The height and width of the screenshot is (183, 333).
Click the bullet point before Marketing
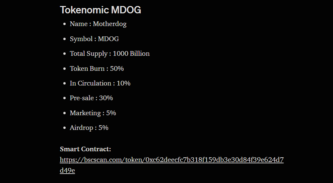[x=65, y=113]
